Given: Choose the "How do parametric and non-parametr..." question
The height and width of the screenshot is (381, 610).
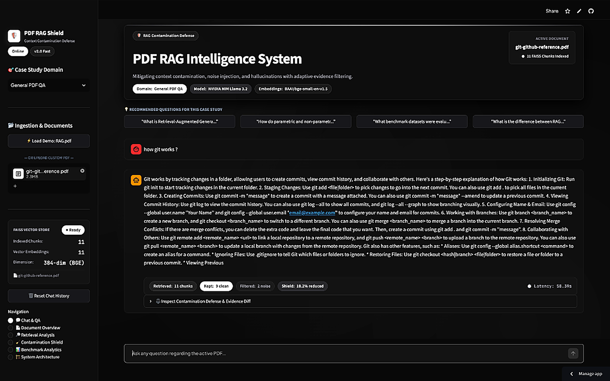Looking at the screenshot, I should [296, 121].
